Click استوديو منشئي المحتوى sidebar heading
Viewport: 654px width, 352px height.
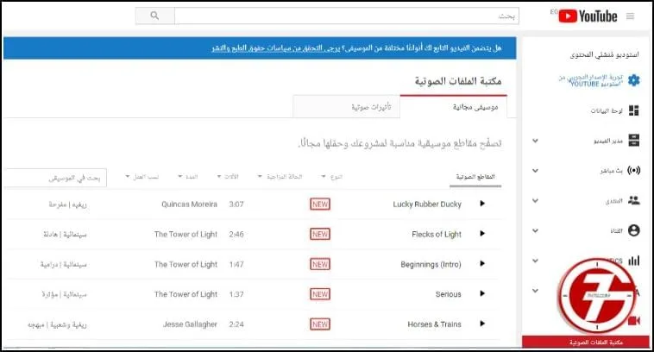604,54
